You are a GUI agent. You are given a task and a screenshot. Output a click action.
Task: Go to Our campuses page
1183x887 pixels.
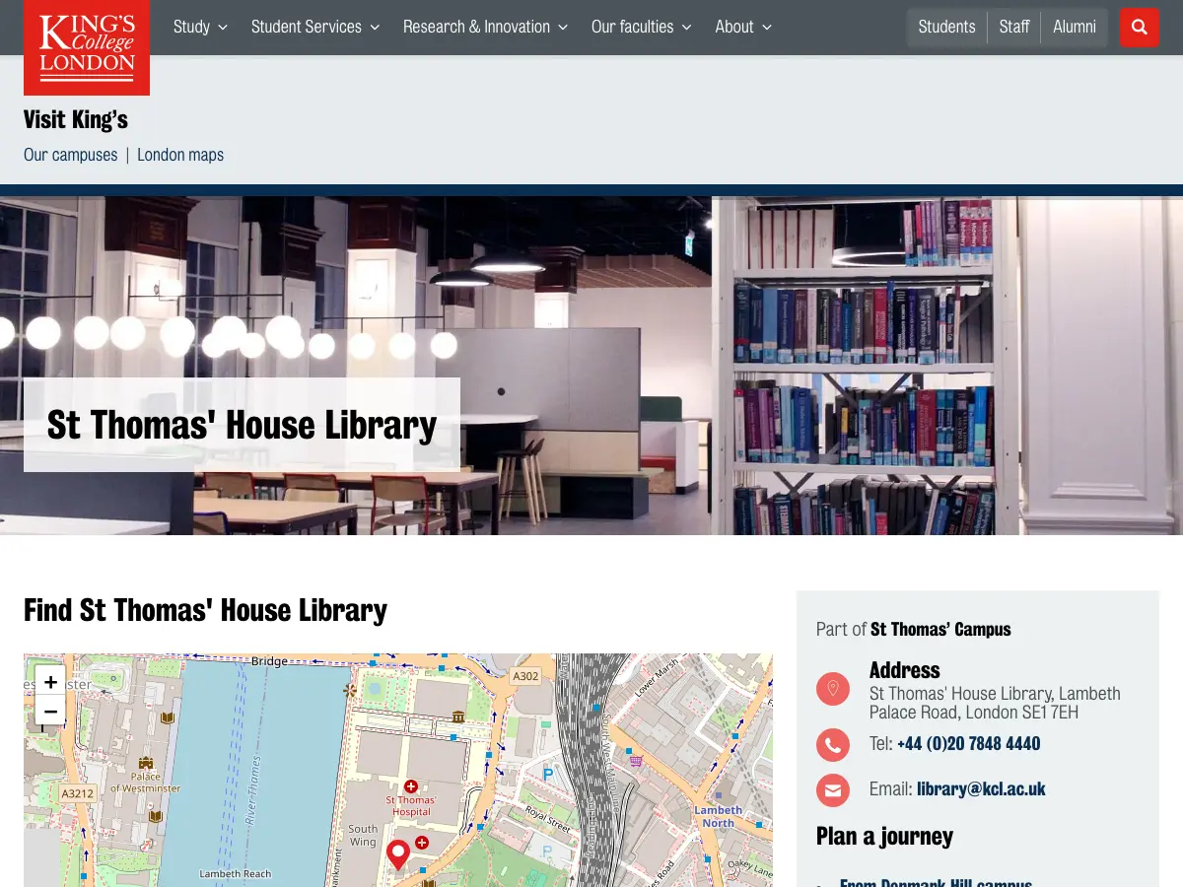(71, 155)
